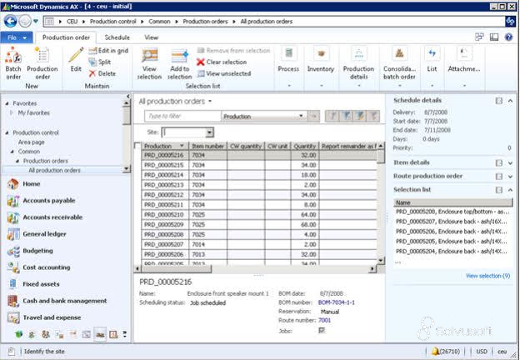The height and width of the screenshot is (360, 520).
Task: Create a new Production order
Action: tap(42, 63)
